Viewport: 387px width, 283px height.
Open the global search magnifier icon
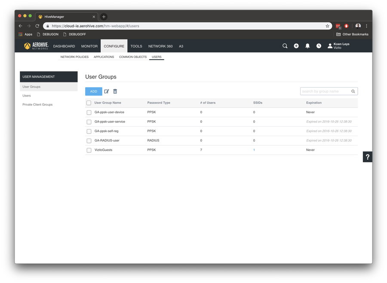[285, 46]
